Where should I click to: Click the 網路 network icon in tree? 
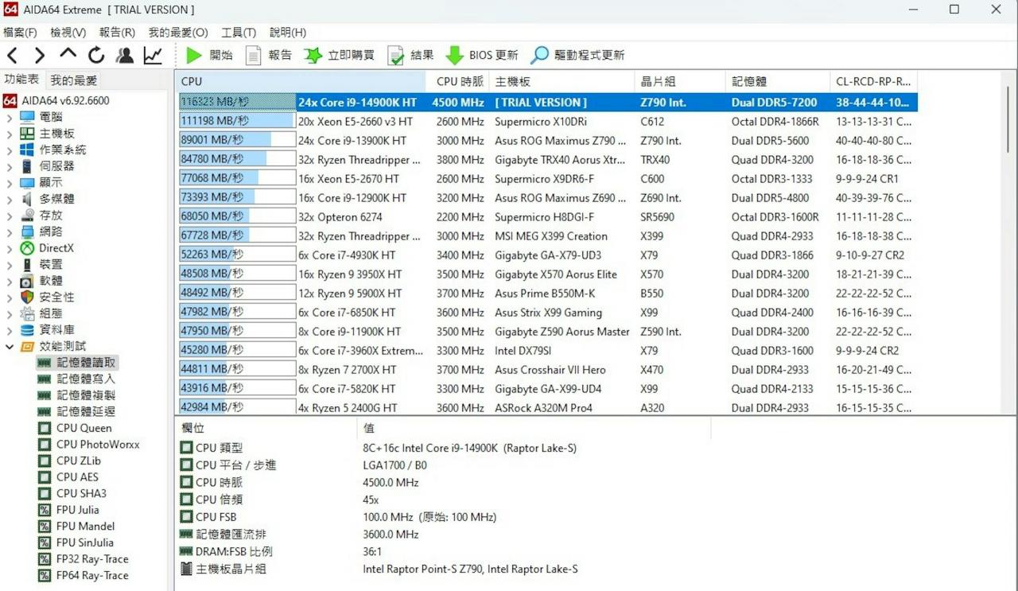point(28,231)
